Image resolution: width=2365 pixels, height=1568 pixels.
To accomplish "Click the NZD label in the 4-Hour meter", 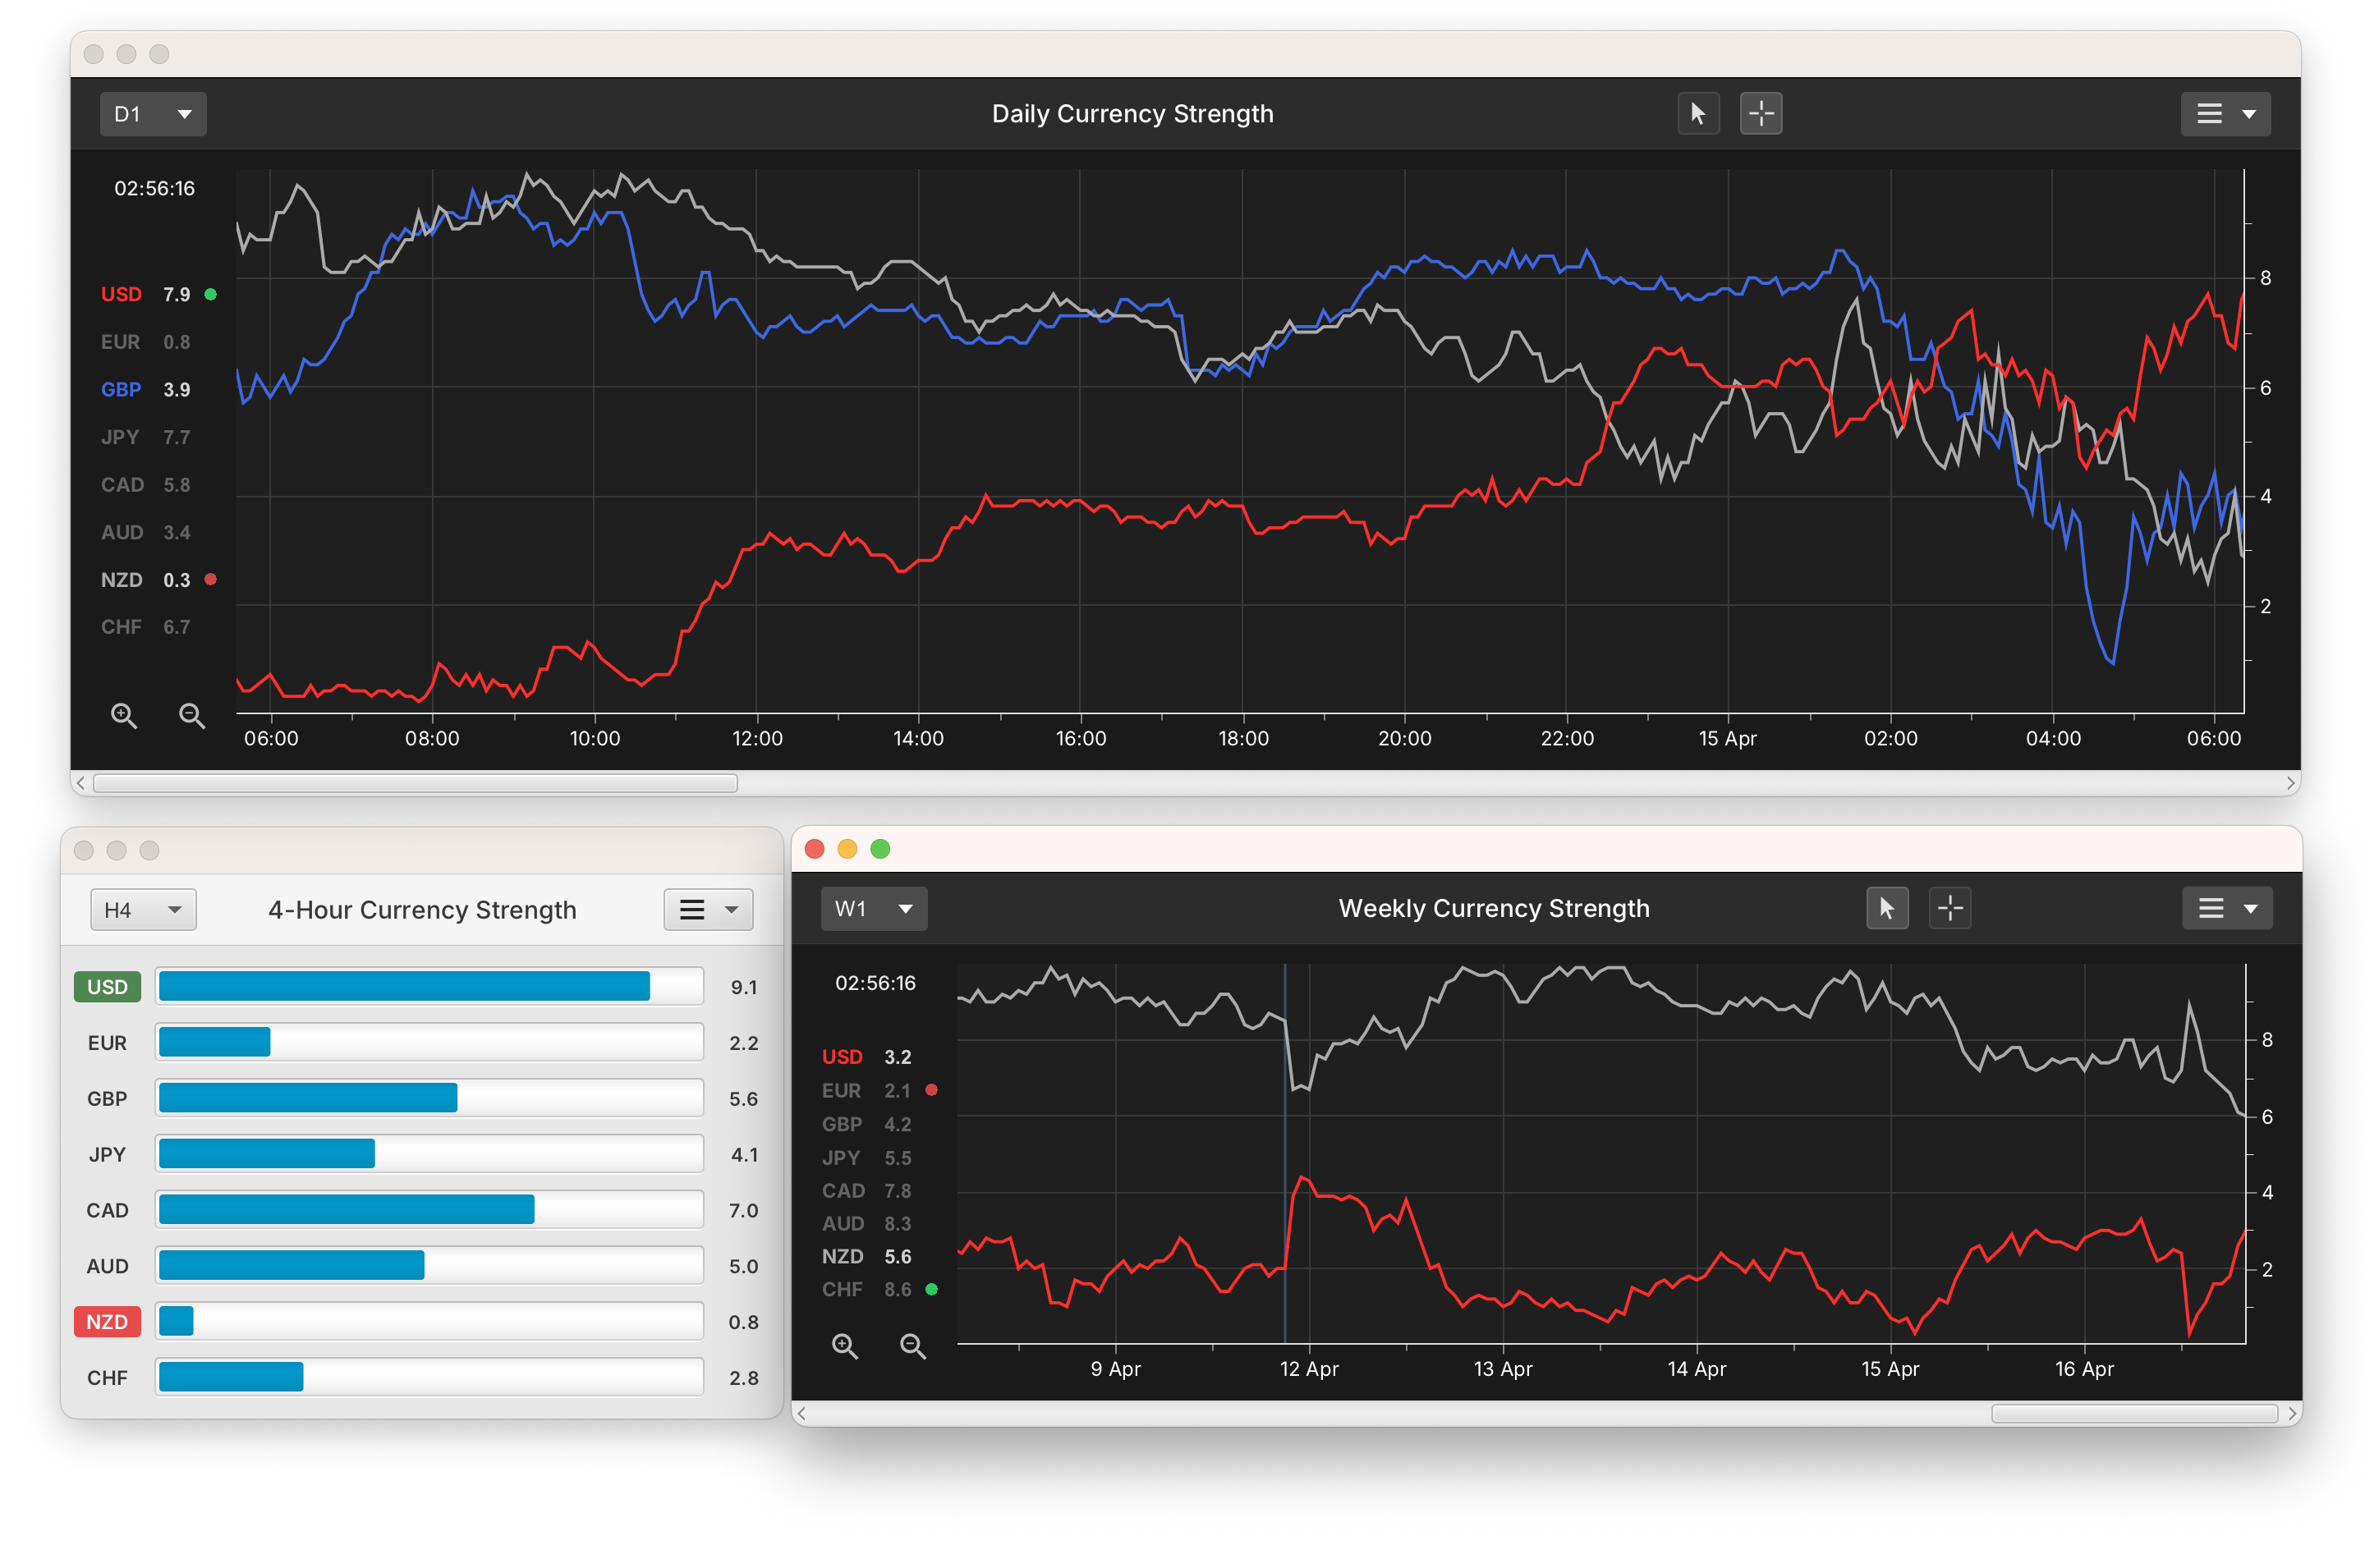I will tap(106, 1321).
